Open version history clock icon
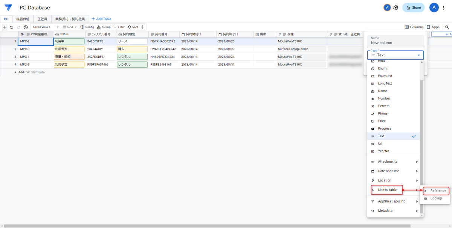The height and width of the screenshot is (228, 452). (26, 27)
